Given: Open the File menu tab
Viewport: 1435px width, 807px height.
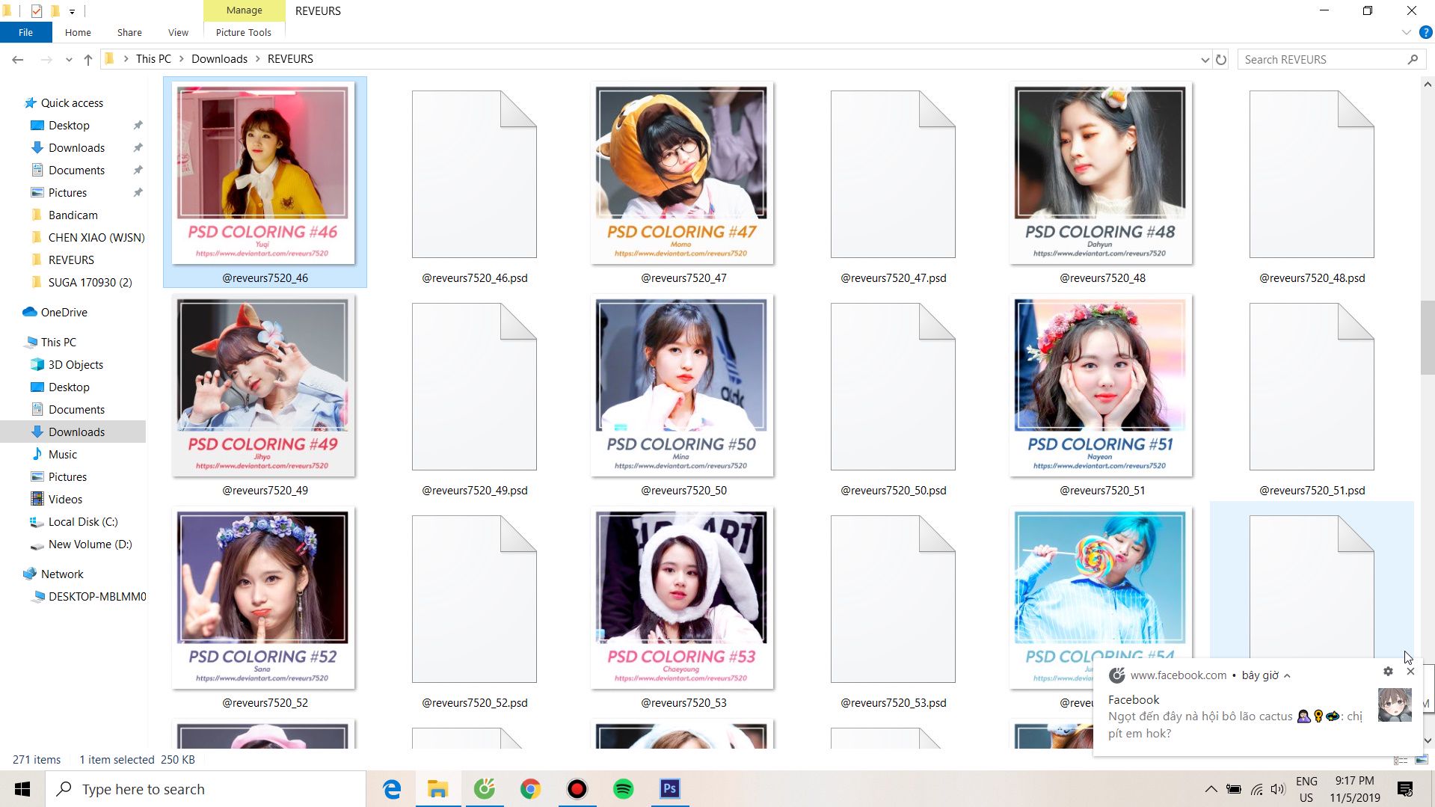Looking at the screenshot, I should [25, 32].
